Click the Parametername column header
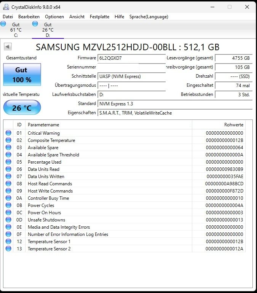This screenshot has width=257, height=293. coord(109,125)
